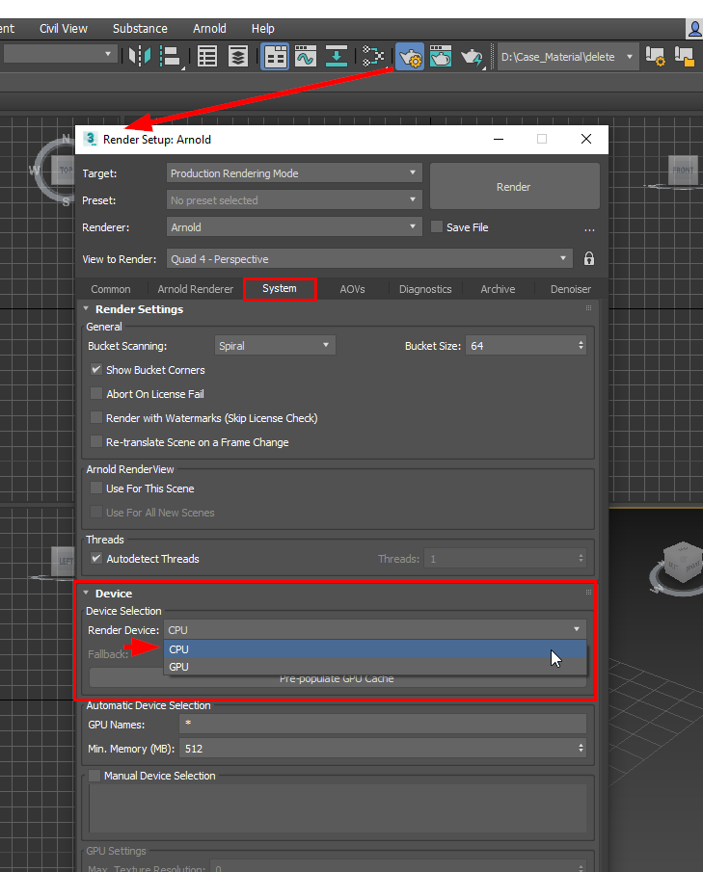
Task: Click the Front viewport ViewCube face
Action: click(x=683, y=171)
